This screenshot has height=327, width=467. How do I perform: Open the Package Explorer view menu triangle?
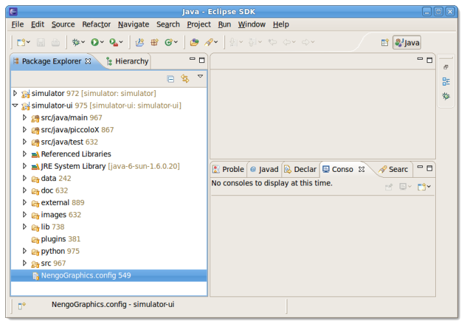[x=200, y=77]
